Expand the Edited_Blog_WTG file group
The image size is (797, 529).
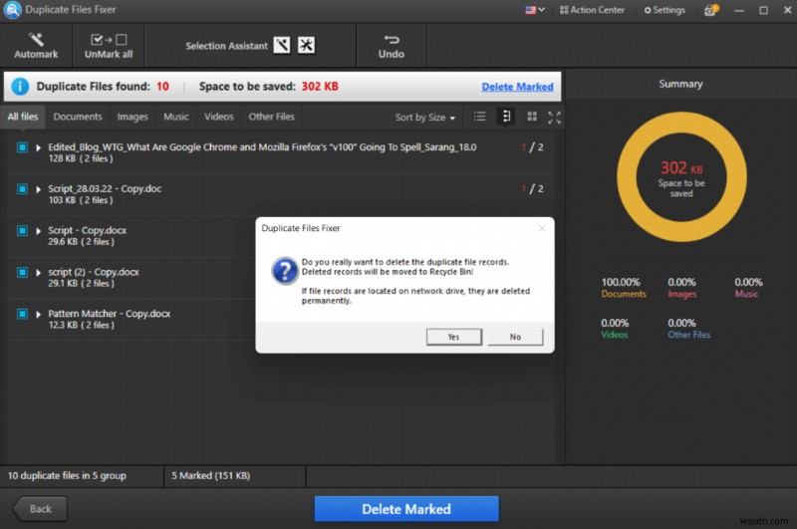coord(38,147)
